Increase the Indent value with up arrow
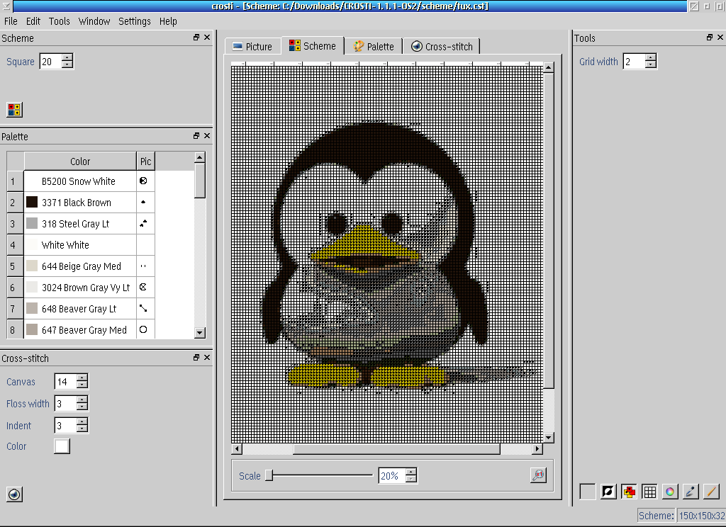Viewport: 726px width, 527px height. pos(82,421)
